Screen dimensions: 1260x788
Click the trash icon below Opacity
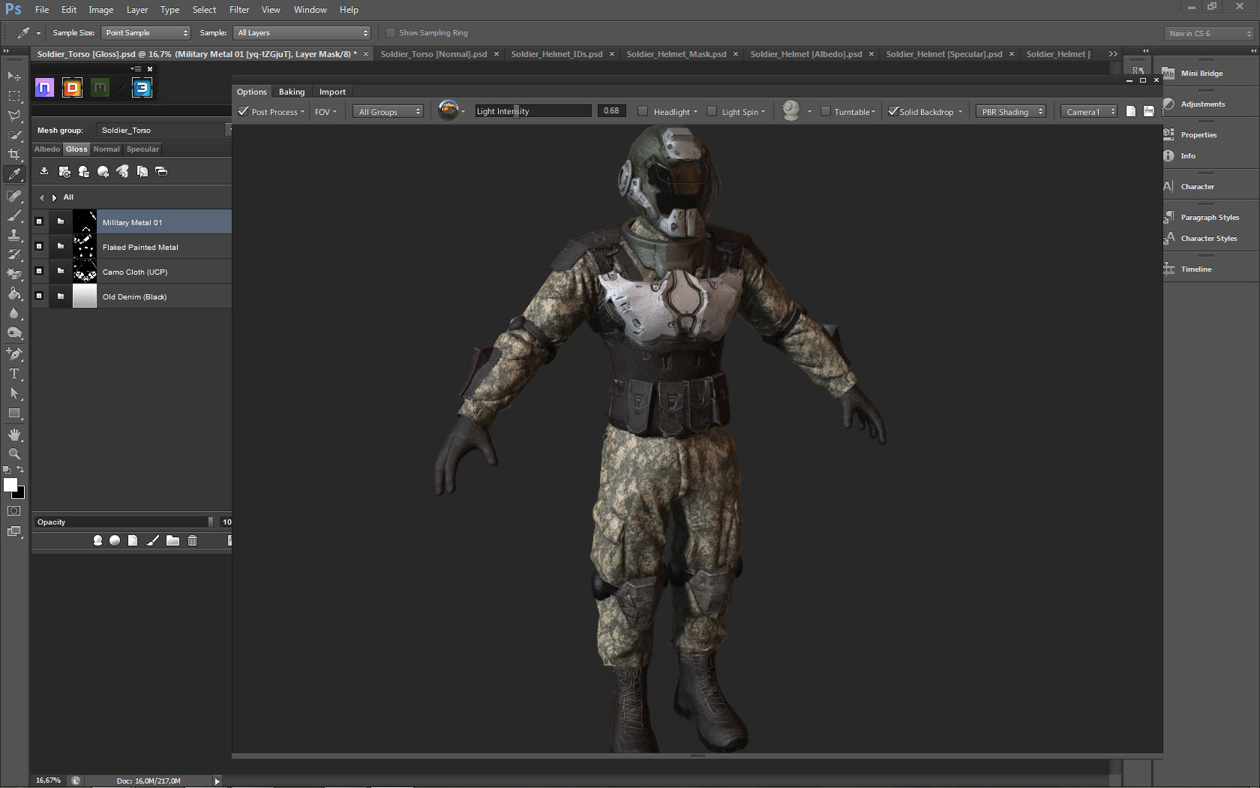coord(192,540)
